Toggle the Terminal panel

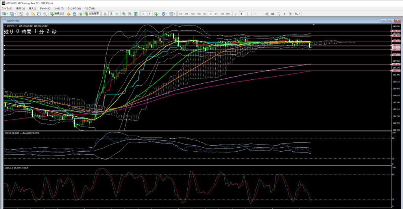[x=39, y=14]
